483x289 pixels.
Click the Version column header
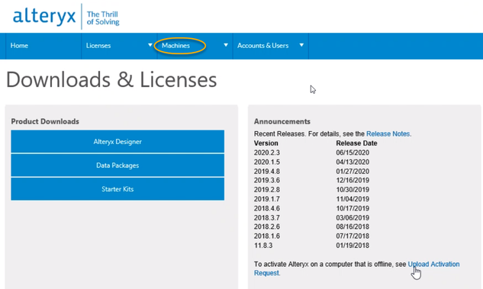[266, 143]
